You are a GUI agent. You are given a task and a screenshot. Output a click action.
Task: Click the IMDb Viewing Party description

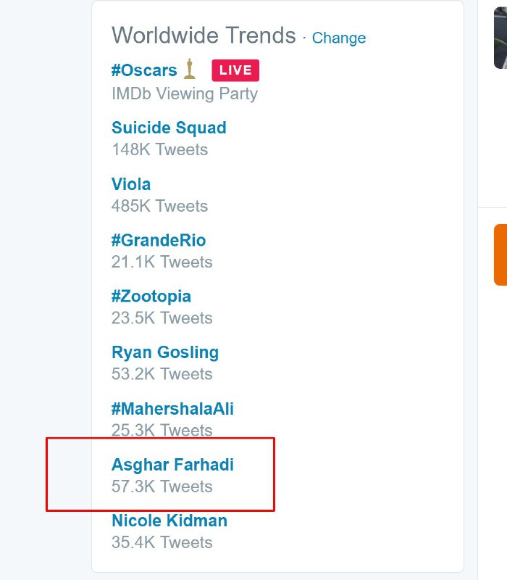pos(185,94)
